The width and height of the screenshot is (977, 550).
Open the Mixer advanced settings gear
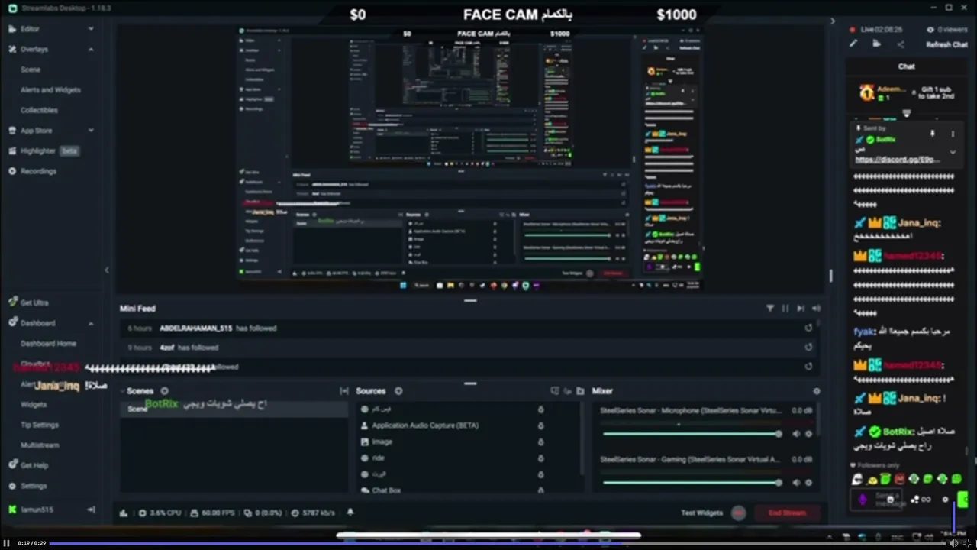(816, 391)
